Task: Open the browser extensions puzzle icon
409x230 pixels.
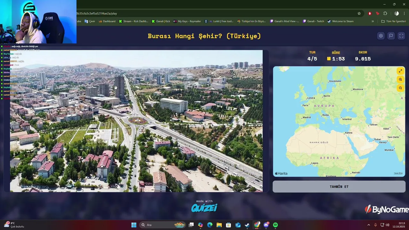Action: pyautogui.click(x=385, y=13)
